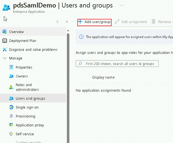The width and height of the screenshot is (173, 143).
Task: Click the Manage section label
Action: point(16,58)
